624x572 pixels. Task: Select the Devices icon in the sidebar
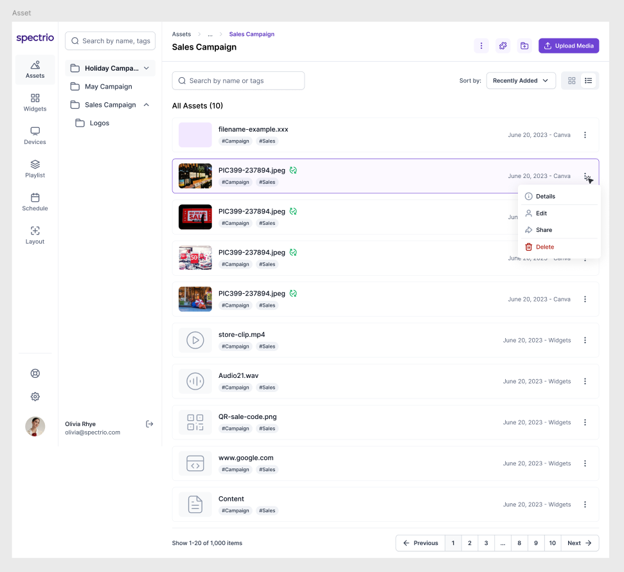35,135
